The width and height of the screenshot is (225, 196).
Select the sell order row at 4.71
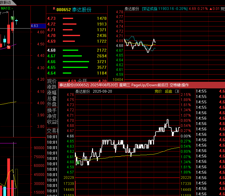coord(77,30)
